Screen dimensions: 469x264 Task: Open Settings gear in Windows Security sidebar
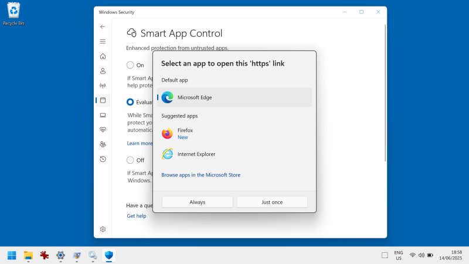tap(103, 229)
